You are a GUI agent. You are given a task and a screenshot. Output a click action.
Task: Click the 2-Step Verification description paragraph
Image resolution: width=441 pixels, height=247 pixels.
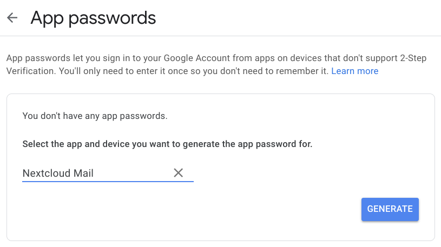216,65
